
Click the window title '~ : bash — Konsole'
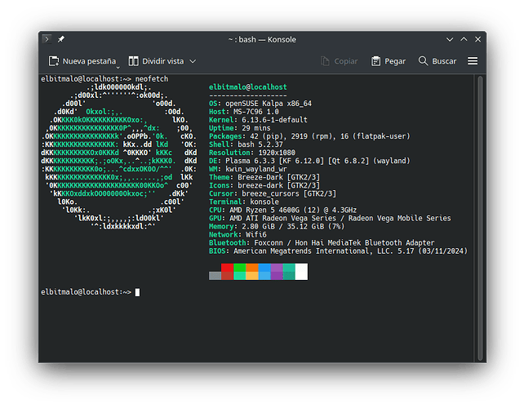point(261,39)
